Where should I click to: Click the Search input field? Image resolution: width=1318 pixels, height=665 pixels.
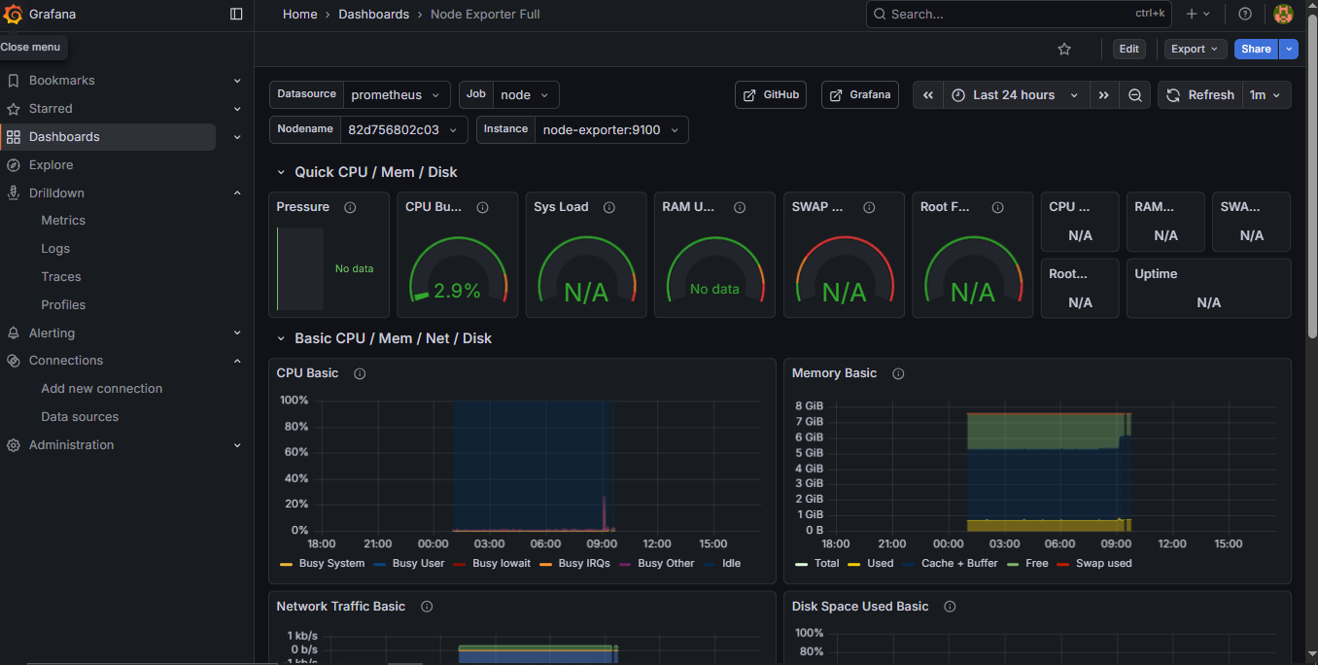1019,14
